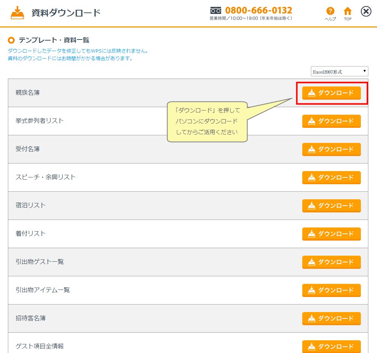Screen dimensions: 377x353
Task: Click the phone number 0800-666-0132
Action: pos(258,10)
